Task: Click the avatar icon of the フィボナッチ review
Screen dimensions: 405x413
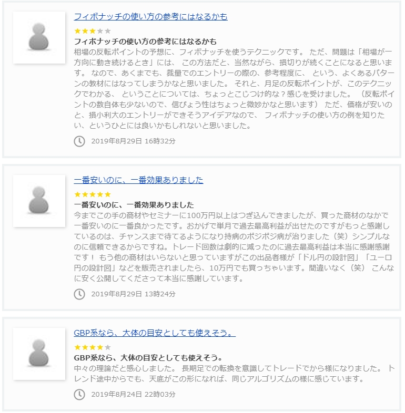Action: (x=39, y=37)
